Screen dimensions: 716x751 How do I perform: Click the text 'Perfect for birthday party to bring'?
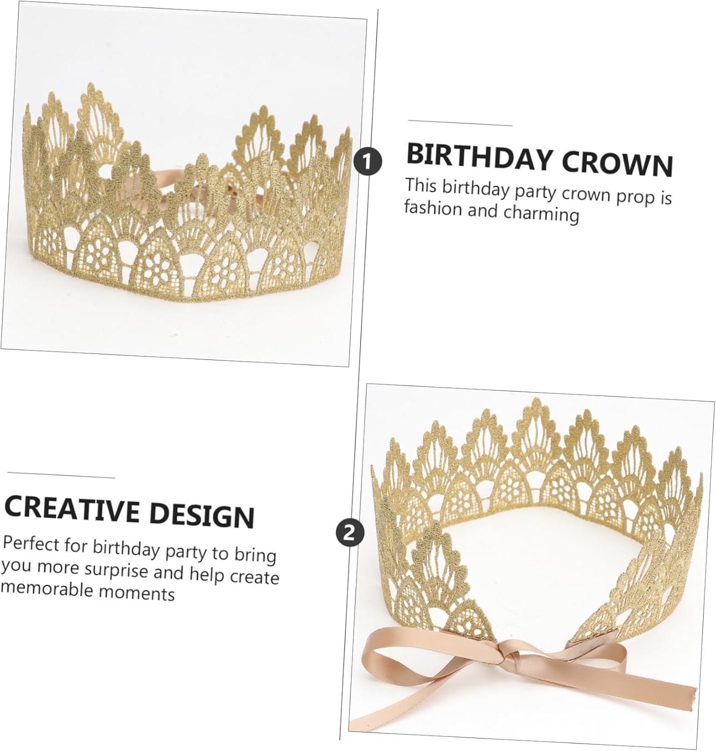pos(140,549)
